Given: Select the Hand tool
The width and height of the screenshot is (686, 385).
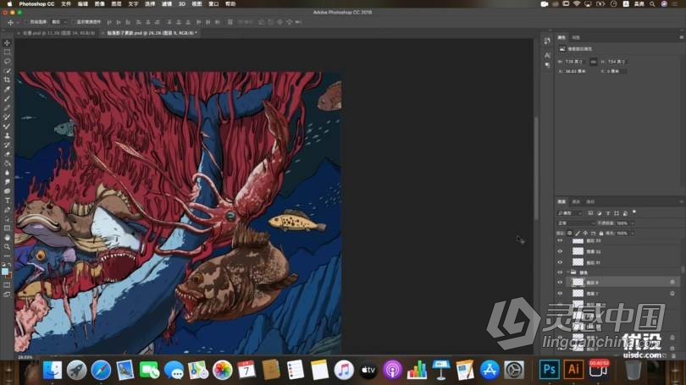Looking at the screenshot, I should pyautogui.click(x=8, y=237).
